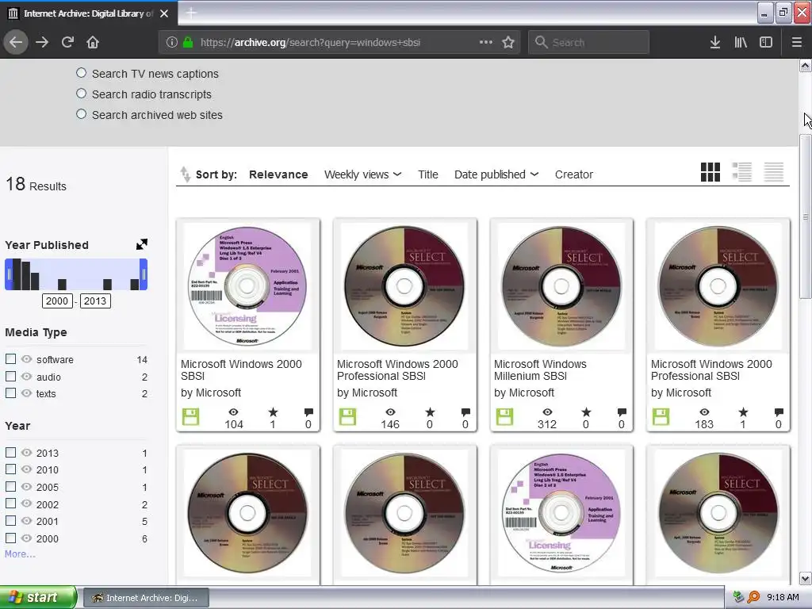Click favorites star on Windows Millenium SBSI card
The width and height of the screenshot is (812, 609).
click(x=586, y=412)
